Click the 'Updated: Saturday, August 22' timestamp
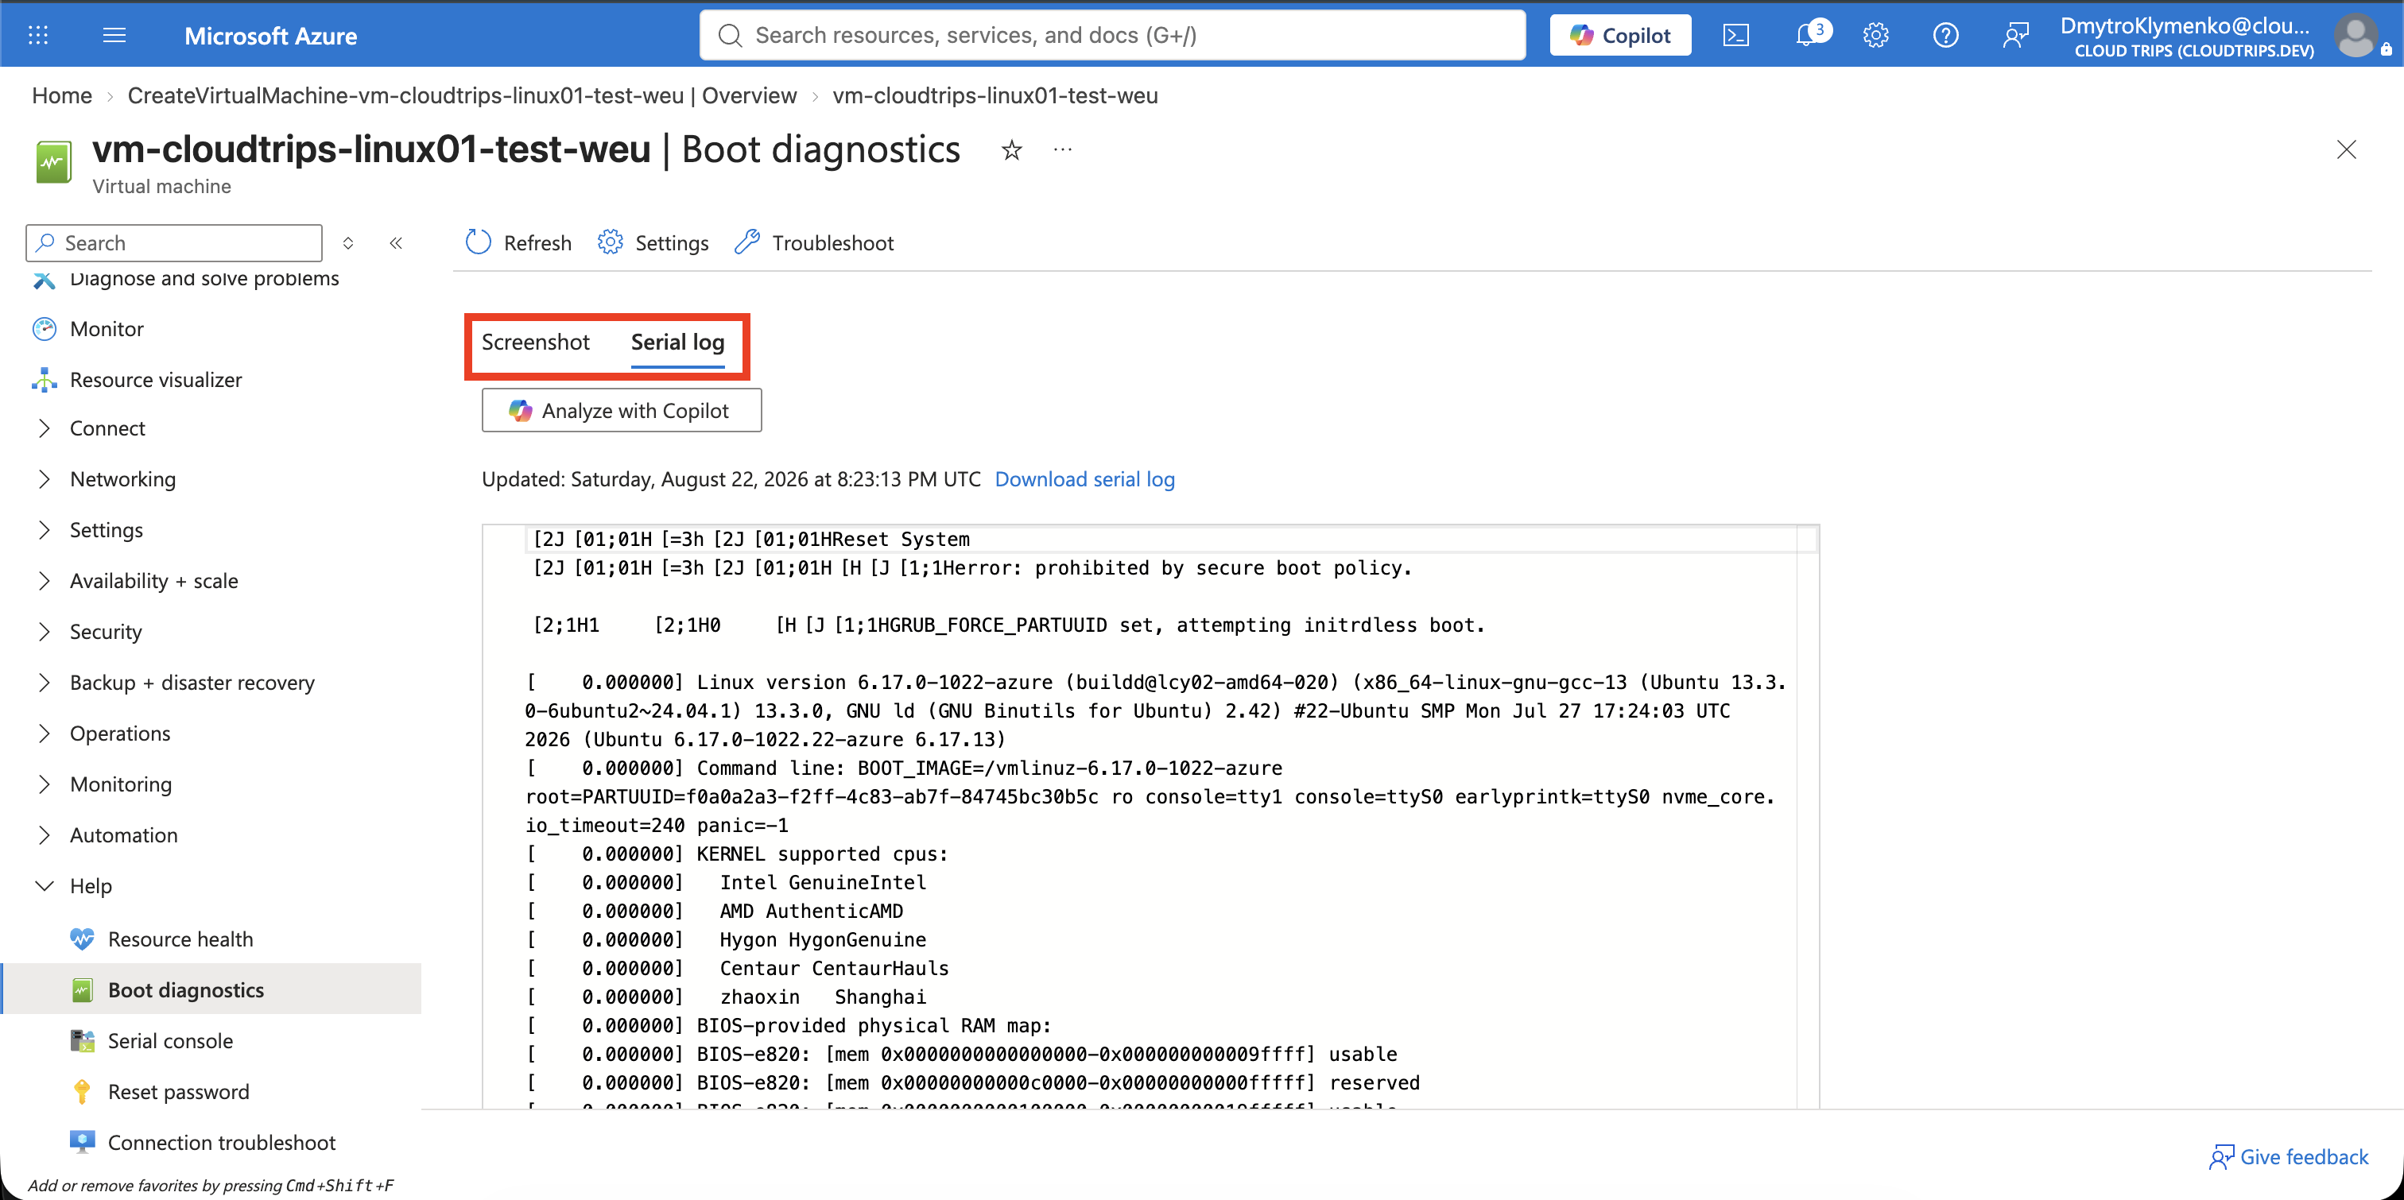 pos(731,478)
